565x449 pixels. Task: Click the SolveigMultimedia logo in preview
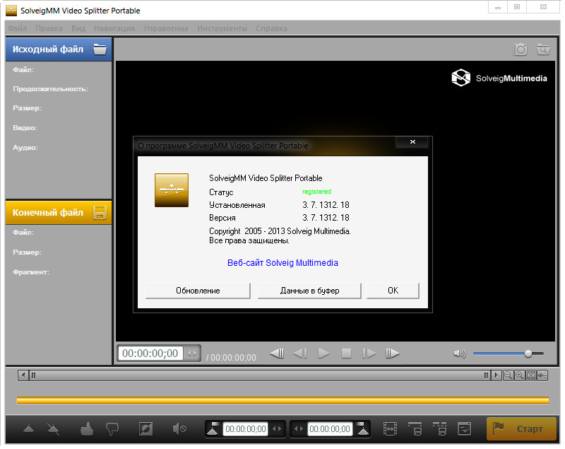coord(499,78)
